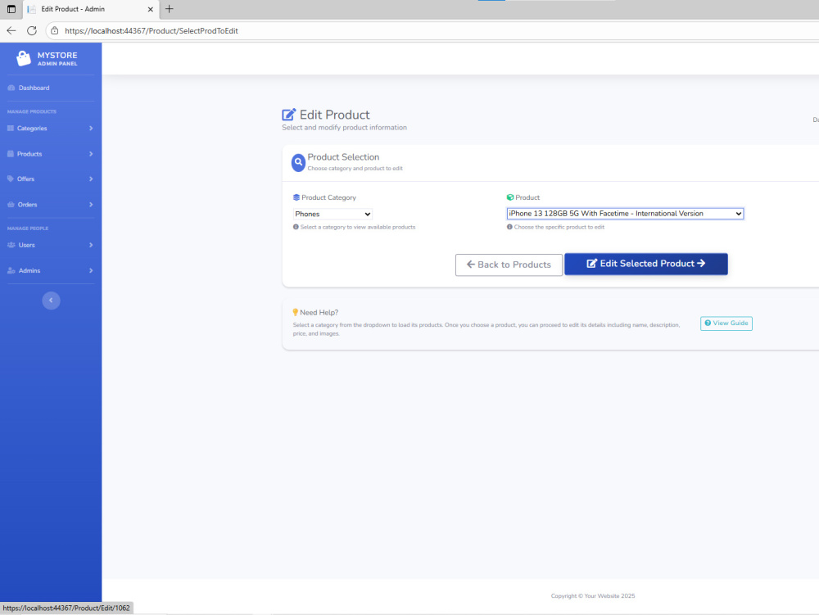Close the Edit Product - Admin tab
This screenshot has height=615, width=819.
[x=151, y=9]
